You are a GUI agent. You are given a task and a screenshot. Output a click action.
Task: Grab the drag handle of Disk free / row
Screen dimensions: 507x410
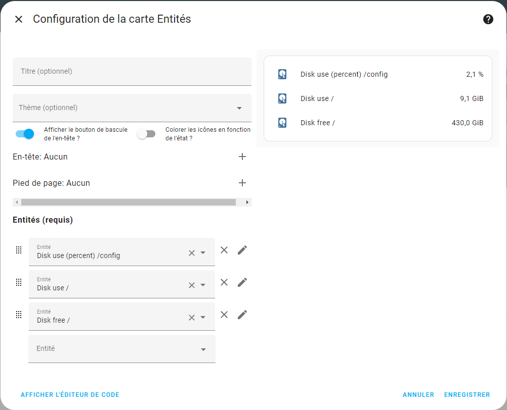[x=19, y=315]
